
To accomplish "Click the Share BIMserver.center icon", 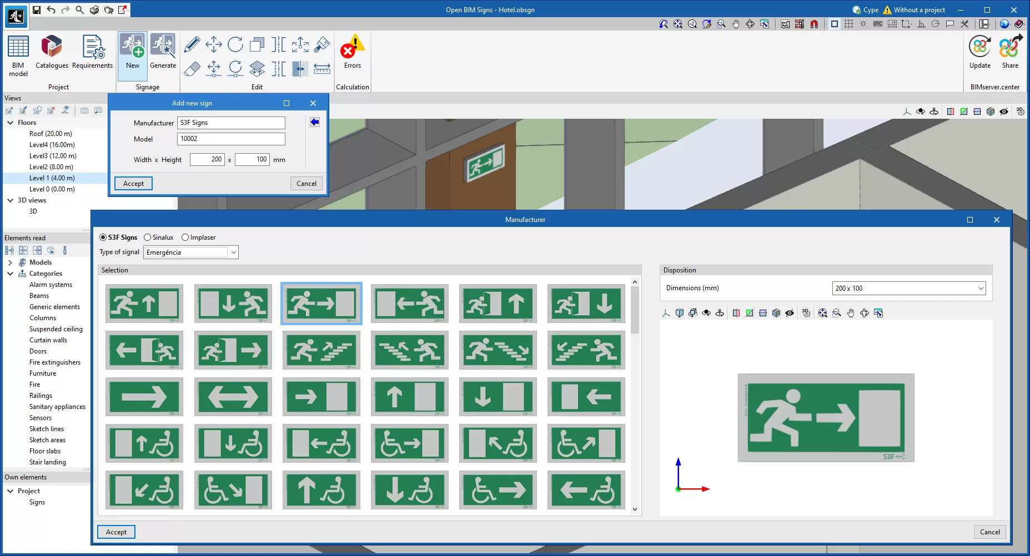I will [x=1010, y=52].
